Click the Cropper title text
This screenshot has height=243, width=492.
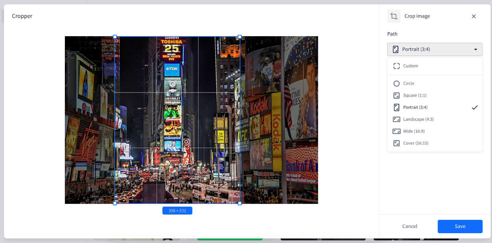[x=22, y=16]
